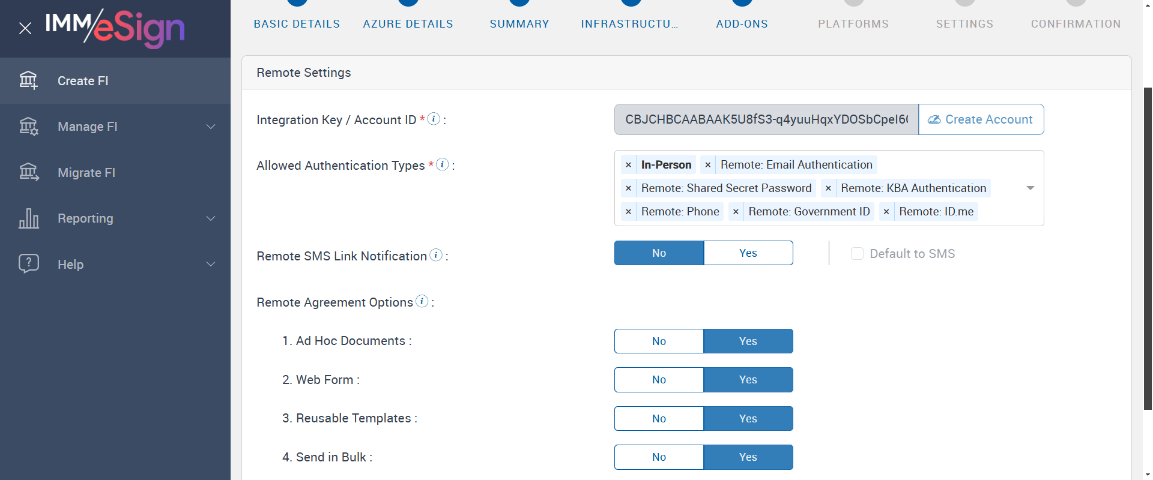
Task: Go to the Azure Details step
Action: (x=408, y=24)
